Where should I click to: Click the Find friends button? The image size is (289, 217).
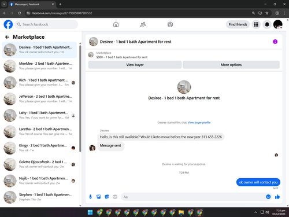click(x=238, y=24)
